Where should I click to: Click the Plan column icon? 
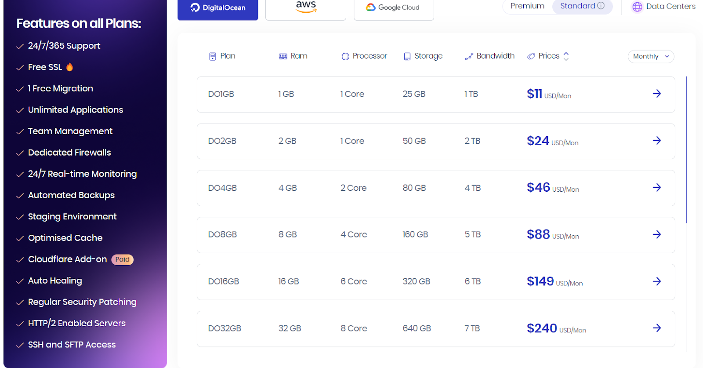pos(213,56)
